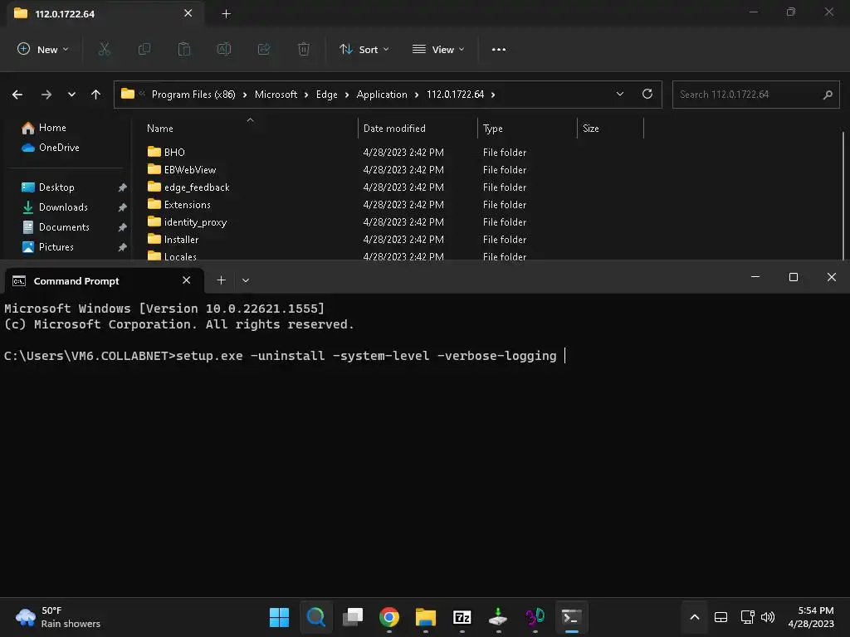Refresh the current folder view
Image resolution: width=850 pixels, height=637 pixels.
pos(647,95)
